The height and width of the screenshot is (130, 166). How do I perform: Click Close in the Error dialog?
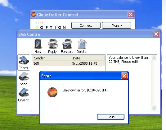(x=111, y=117)
